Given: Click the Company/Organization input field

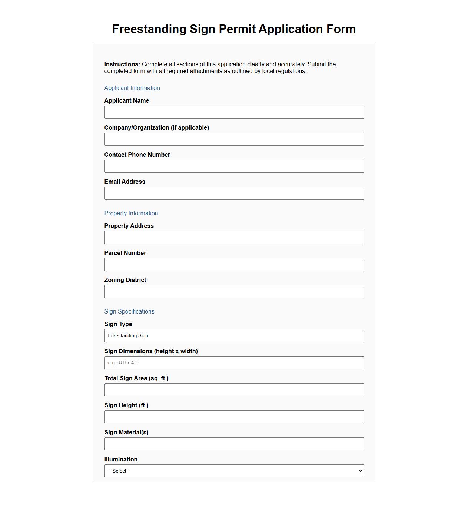Looking at the screenshot, I should click(x=234, y=139).
